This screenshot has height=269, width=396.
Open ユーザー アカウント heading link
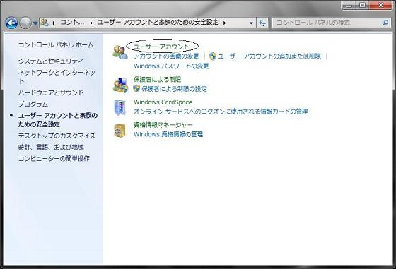(x=161, y=47)
